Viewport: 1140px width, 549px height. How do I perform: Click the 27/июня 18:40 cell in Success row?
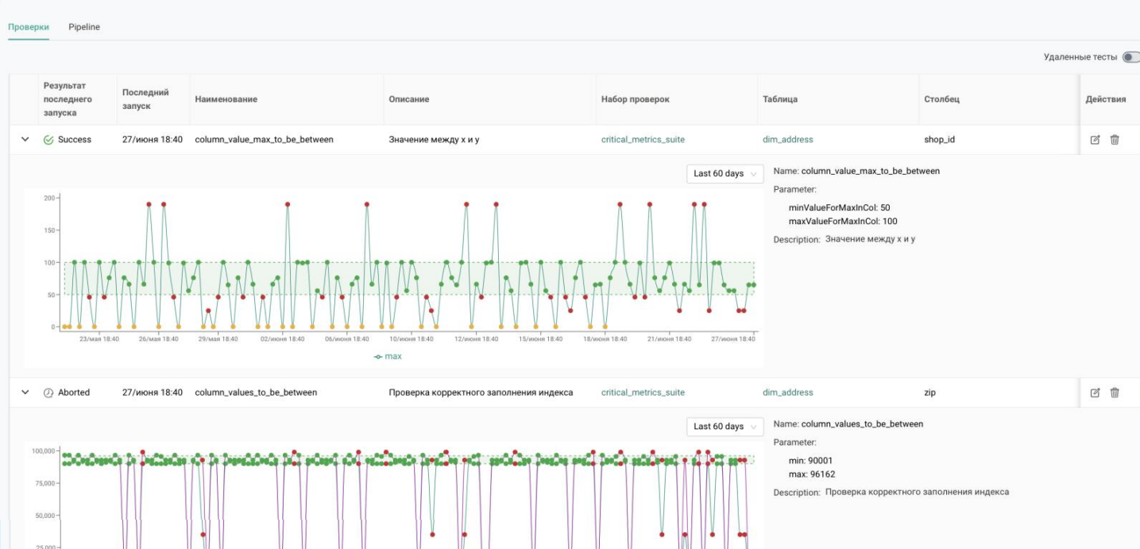tap(153, 140)
